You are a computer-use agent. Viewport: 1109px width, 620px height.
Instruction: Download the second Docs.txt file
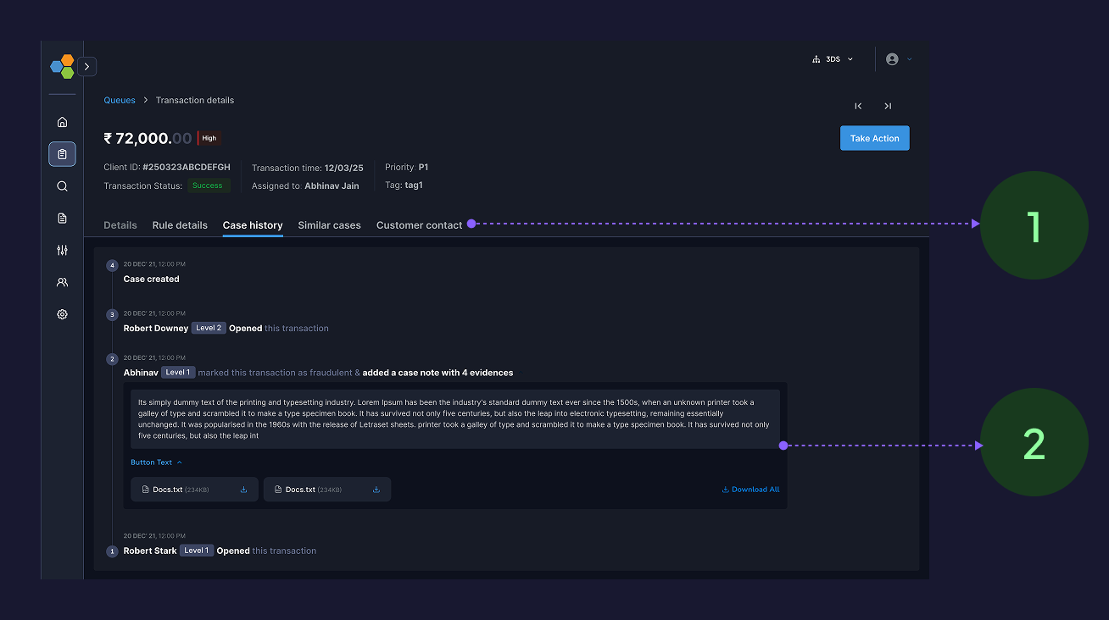[x=376, y=490]
